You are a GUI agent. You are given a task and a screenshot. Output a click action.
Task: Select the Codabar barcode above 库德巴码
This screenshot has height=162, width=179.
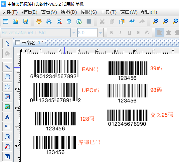[55, 145]
